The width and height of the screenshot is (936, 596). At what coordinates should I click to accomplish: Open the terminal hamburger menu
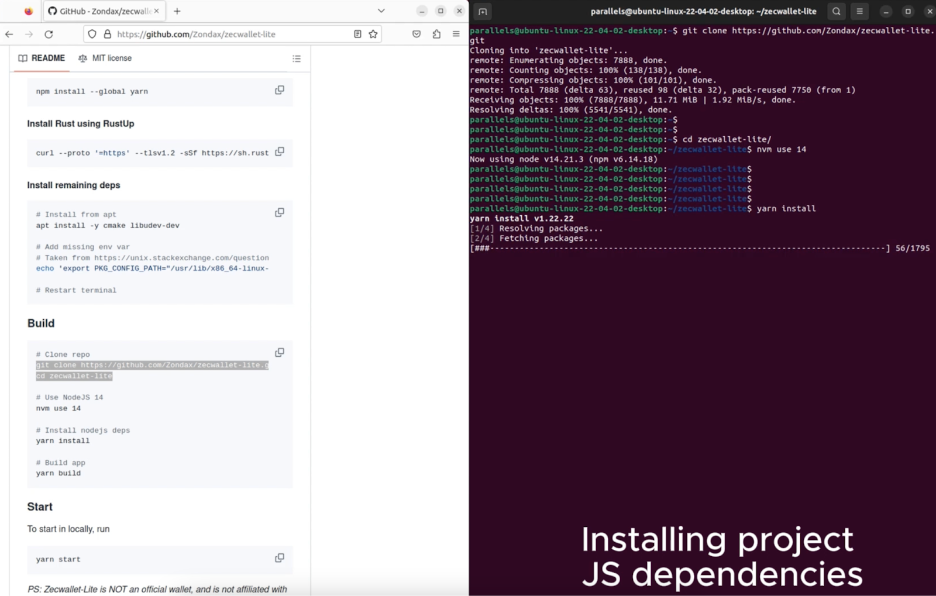pos(859,11)
